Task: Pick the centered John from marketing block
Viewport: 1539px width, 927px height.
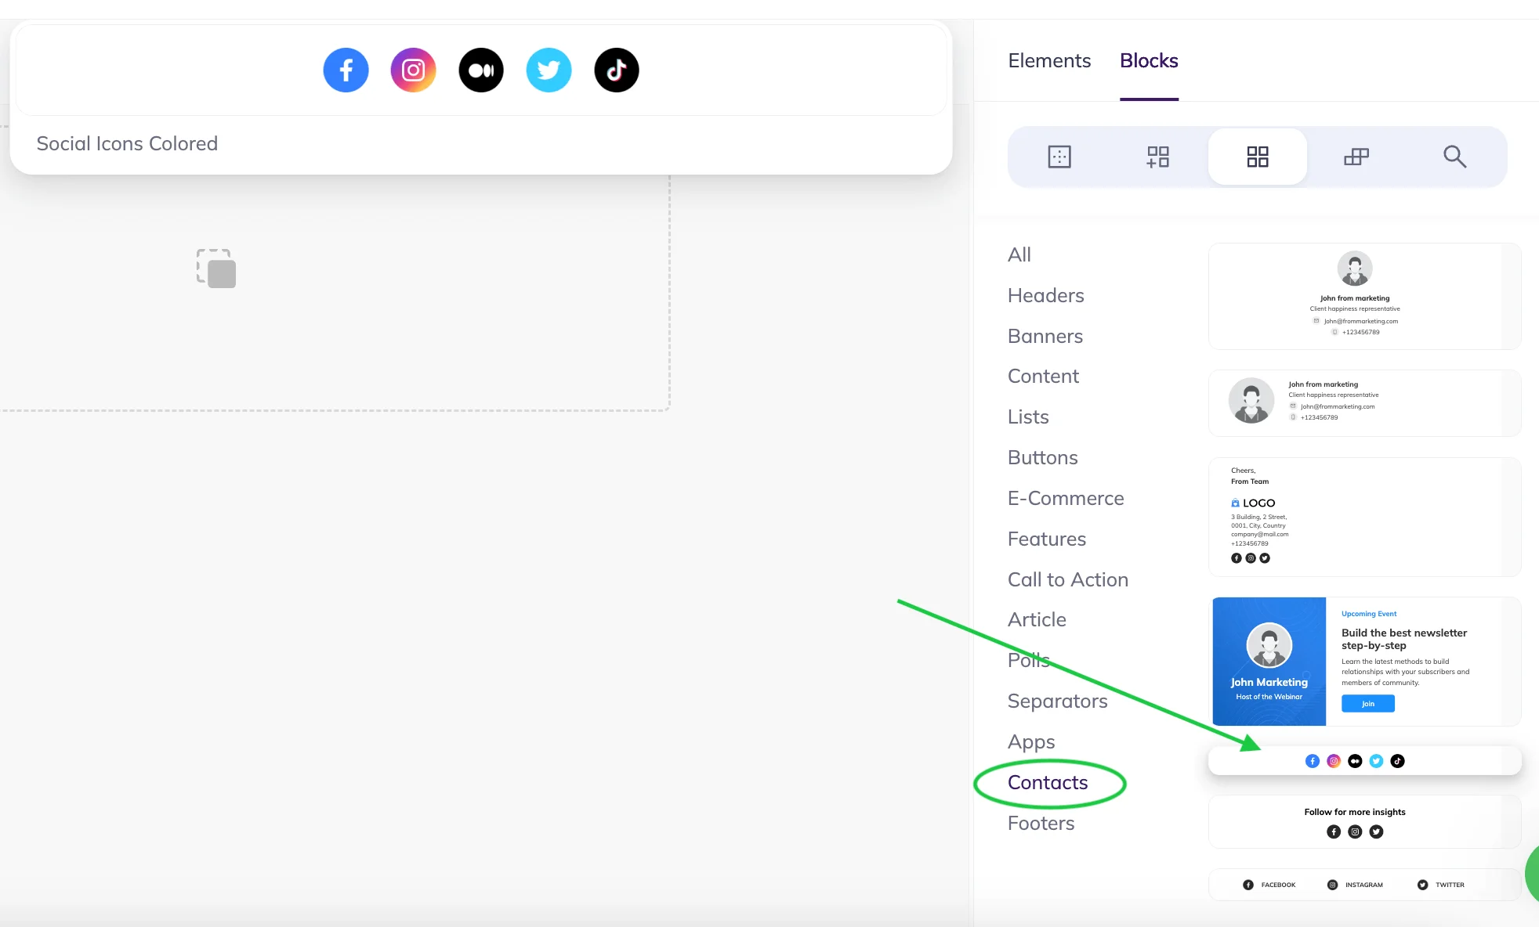Action: click(x=1364, y=296)
